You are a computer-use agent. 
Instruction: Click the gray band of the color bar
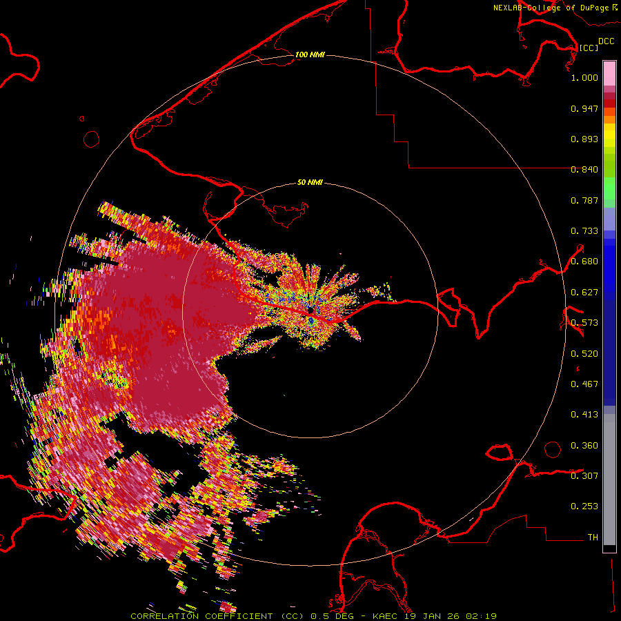click(x=609, y=480)
